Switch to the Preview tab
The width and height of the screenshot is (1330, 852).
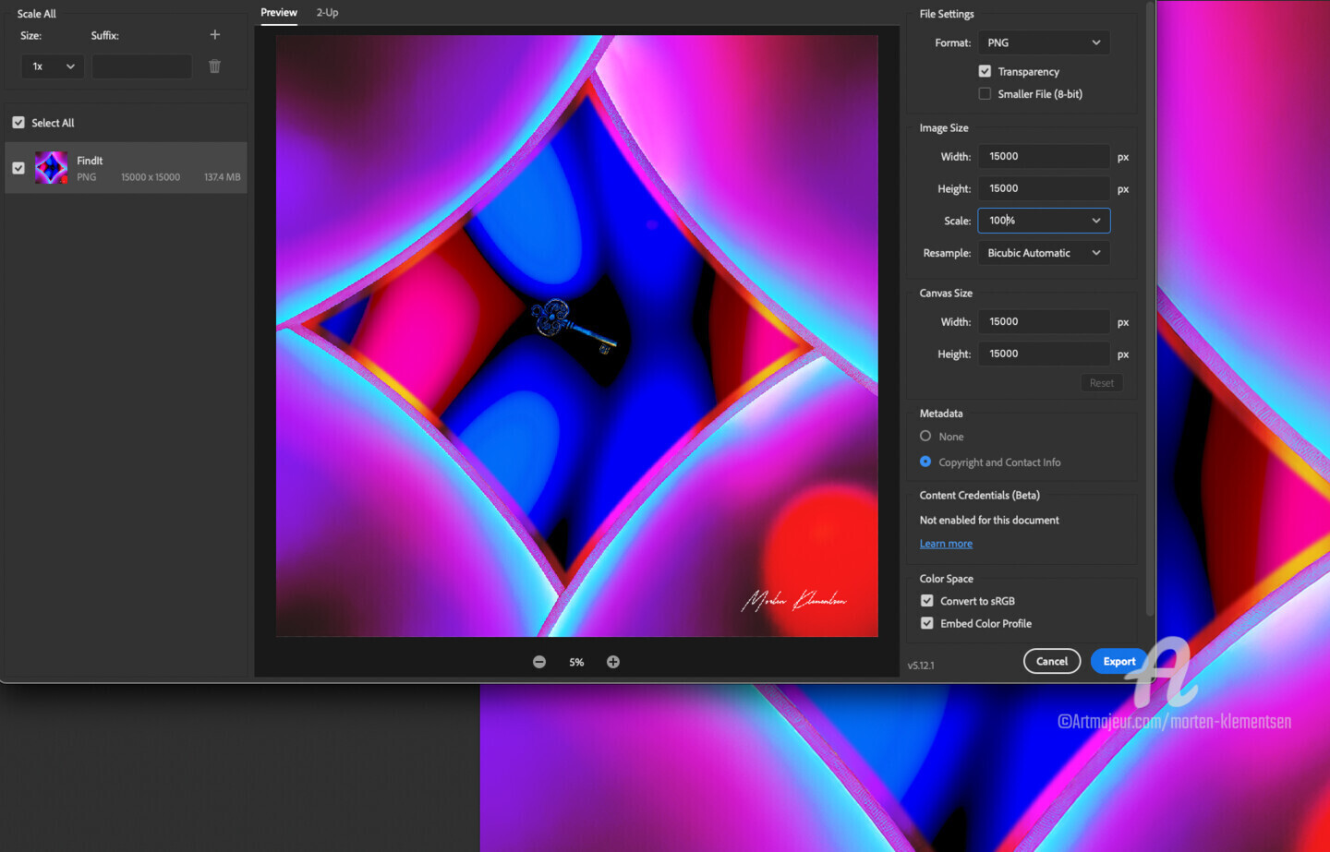point(279,13)
